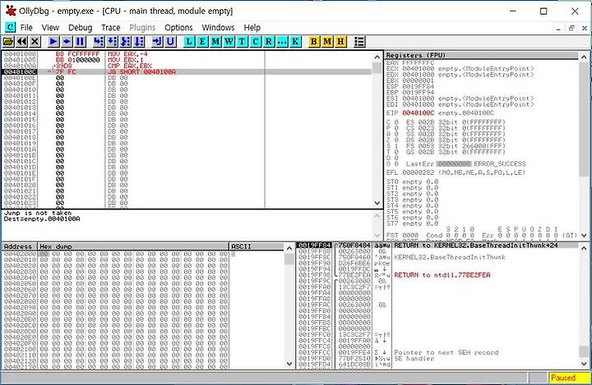Click the Trace into toolbar icon
592x385 pixels.
tap(125, 42)
